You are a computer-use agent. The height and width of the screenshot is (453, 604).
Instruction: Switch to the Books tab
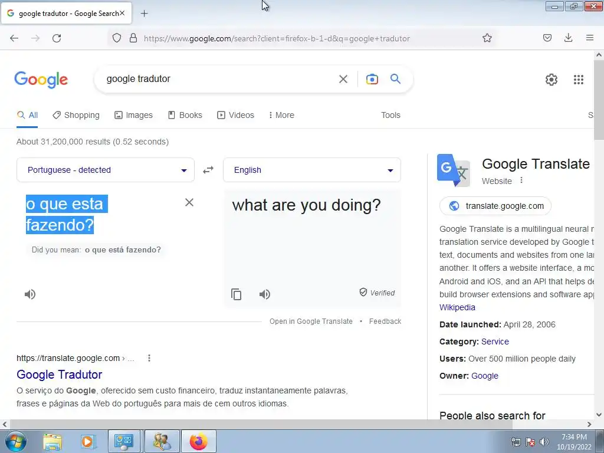tap(185, 115)
